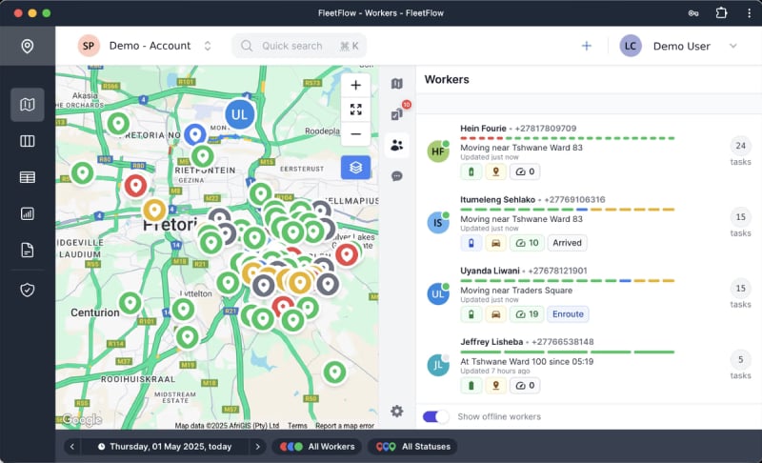Click the blue plus add button

587,46
